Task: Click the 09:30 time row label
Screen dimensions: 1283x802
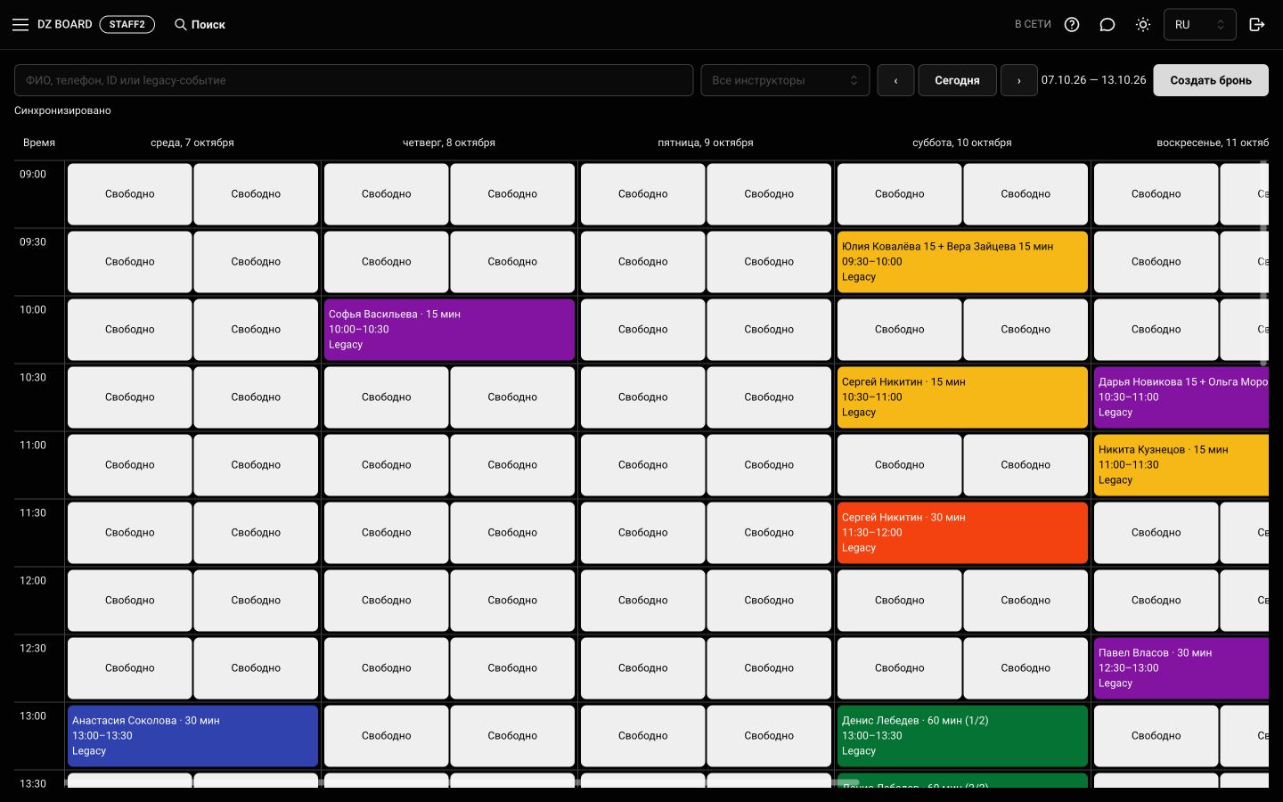Action: (33, 242)
